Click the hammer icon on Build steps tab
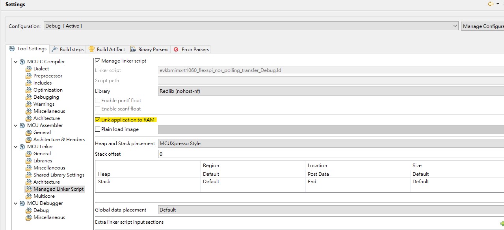This screenshot has width=504, height=230. tap(54, 49)
